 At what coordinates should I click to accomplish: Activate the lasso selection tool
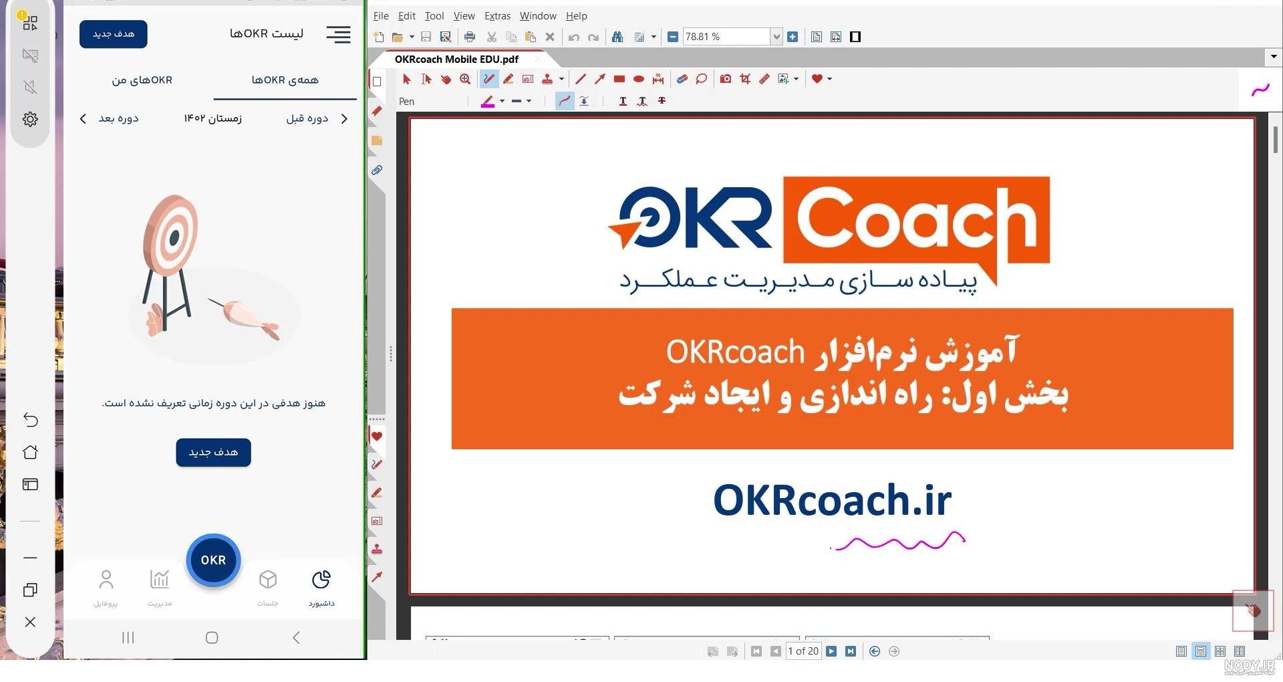click(x=701, y=79)
